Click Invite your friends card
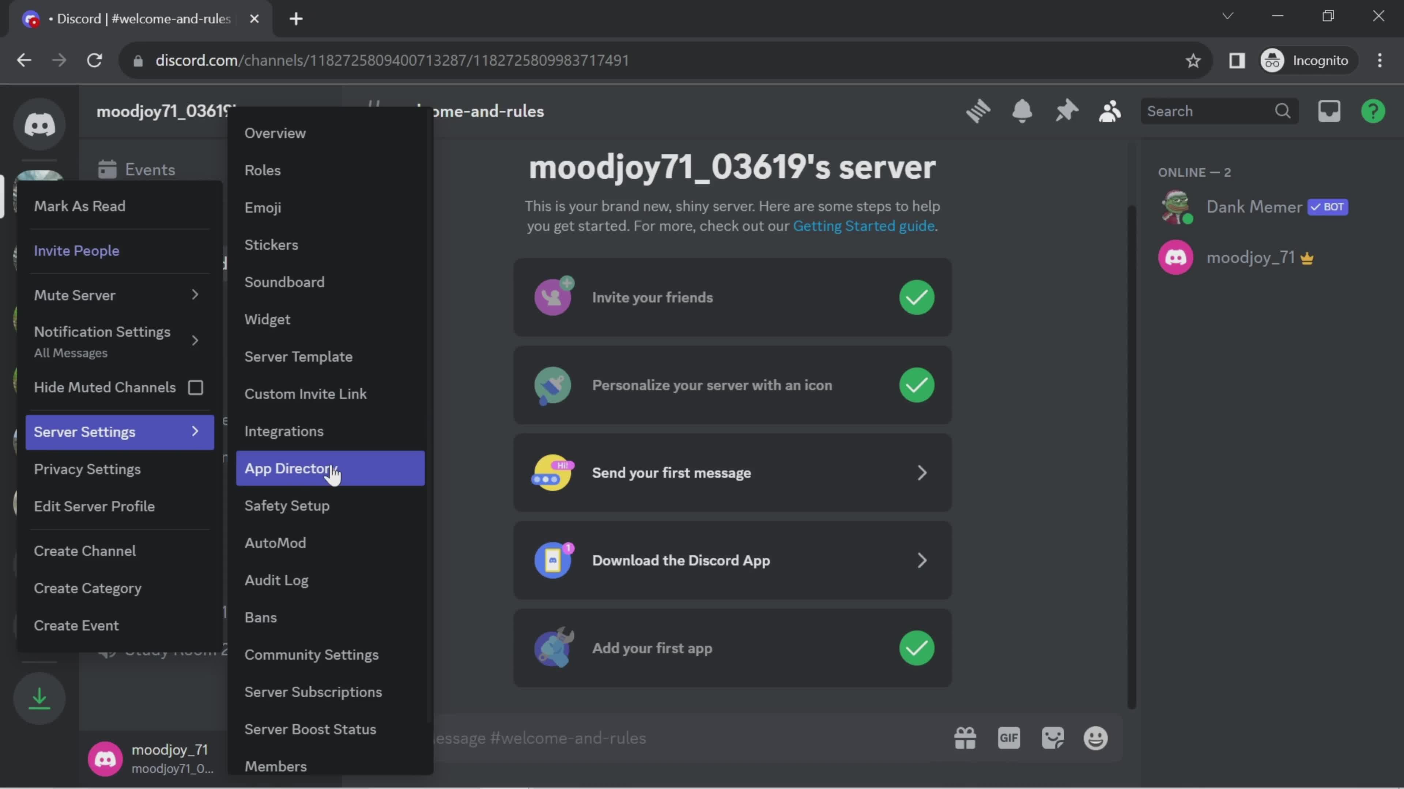The height and width of the screenshot is (789, 1404). (x=732, y=297)
